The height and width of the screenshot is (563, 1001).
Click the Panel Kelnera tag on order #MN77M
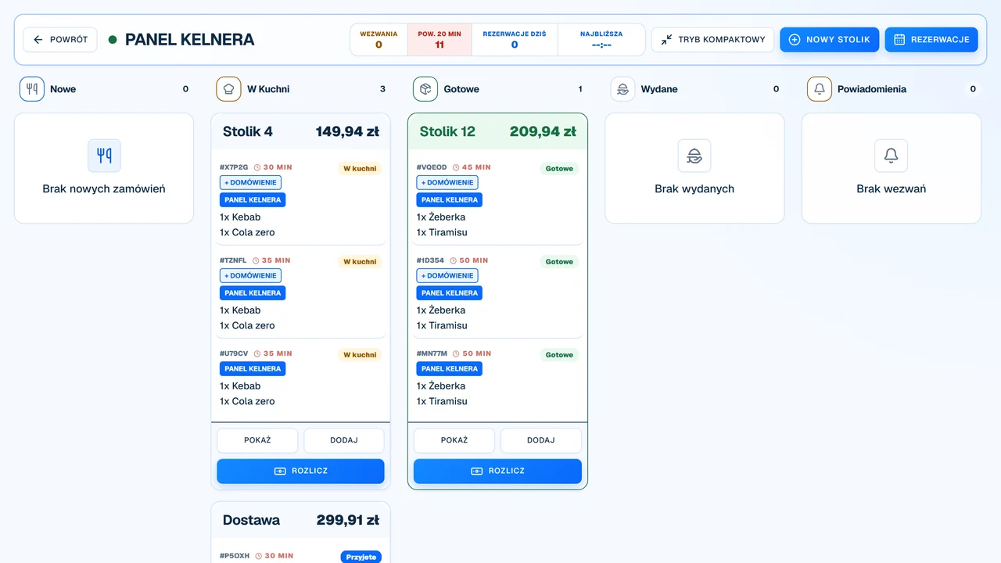pos(450,369)
